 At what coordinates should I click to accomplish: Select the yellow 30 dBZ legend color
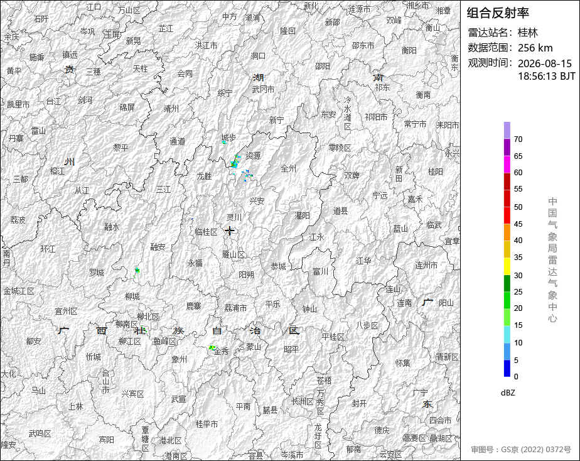(507, 266)
